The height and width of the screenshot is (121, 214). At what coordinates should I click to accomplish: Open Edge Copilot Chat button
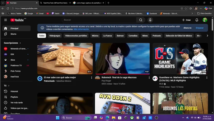pos(208,8)
